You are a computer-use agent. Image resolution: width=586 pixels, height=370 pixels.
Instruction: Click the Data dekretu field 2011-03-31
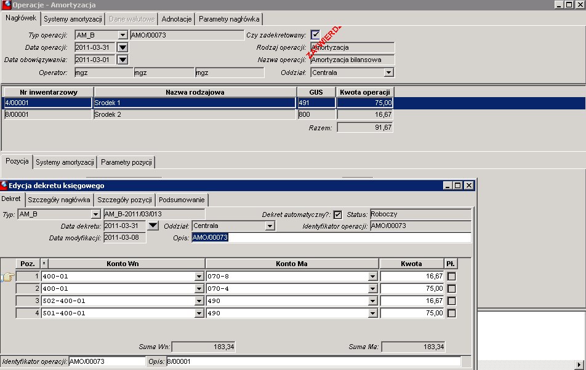(x=124, y=226)
